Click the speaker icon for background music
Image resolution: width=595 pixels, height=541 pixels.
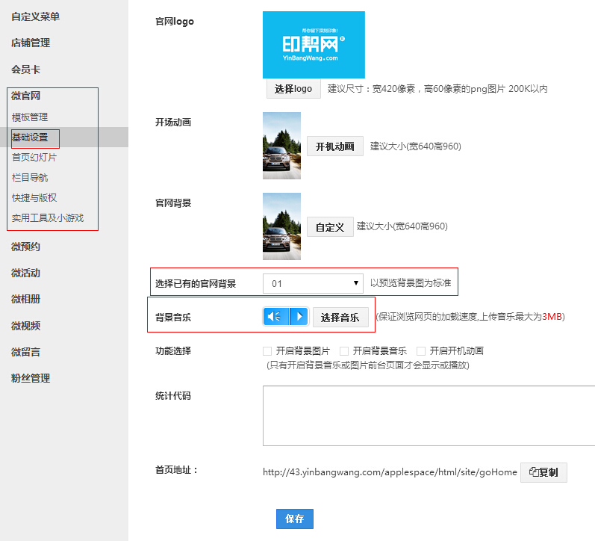pyautogui.click(x=275, y=317)
